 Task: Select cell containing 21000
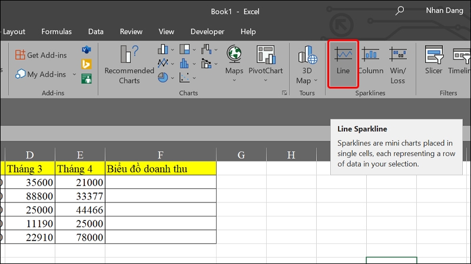pyautogui.click(x=80, y=182)
